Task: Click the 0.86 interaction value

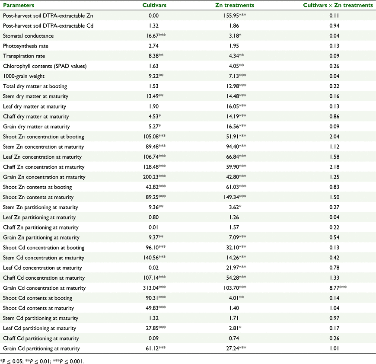Action: (x=334, y=117)
